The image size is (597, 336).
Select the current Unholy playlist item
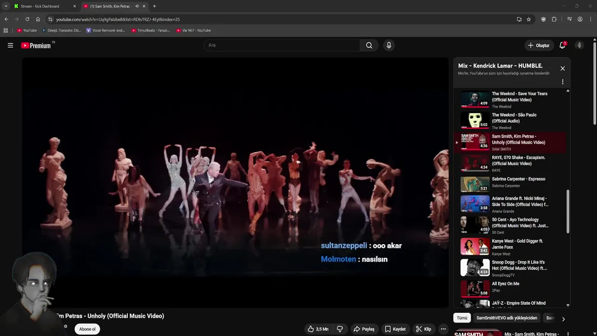[x=511, y=142]
